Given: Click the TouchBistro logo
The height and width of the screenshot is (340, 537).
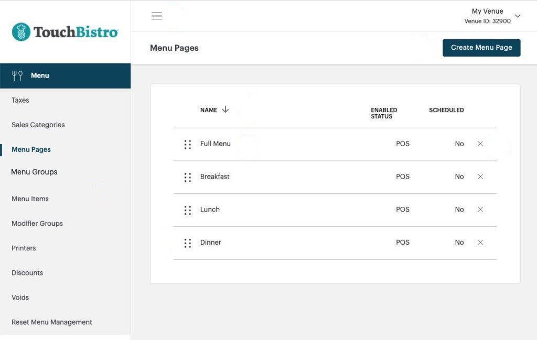Looking at the screenshot, I should [65, 32].
